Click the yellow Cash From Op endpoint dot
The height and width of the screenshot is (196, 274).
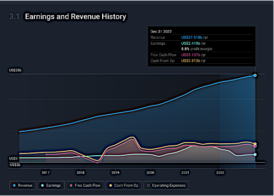click(x=255, y=144)
